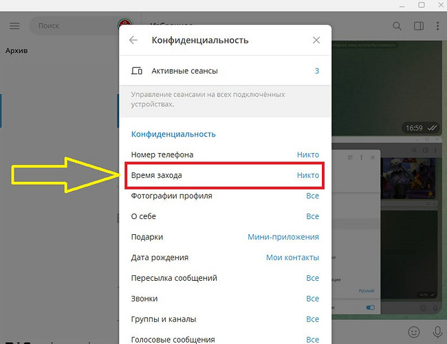Open the three-dot chat options menu

(437, 26)
